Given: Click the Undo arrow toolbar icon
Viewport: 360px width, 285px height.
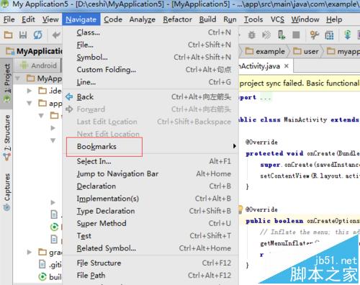Looking at the screenshot, I should click(56, 35).
